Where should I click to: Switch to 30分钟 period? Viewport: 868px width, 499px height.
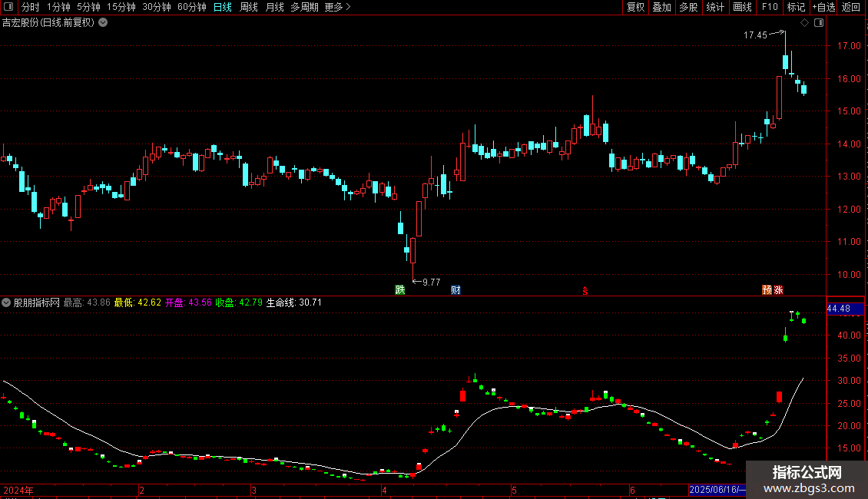click(x=157, y=7)
